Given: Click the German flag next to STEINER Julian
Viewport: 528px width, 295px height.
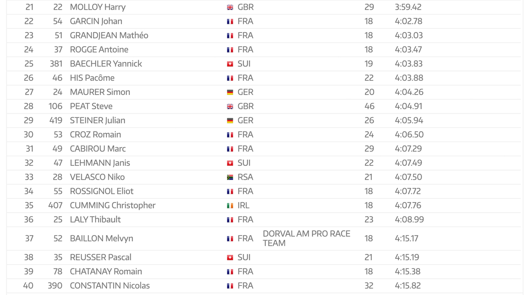Looking at the screenshot, I should point(230,121).
